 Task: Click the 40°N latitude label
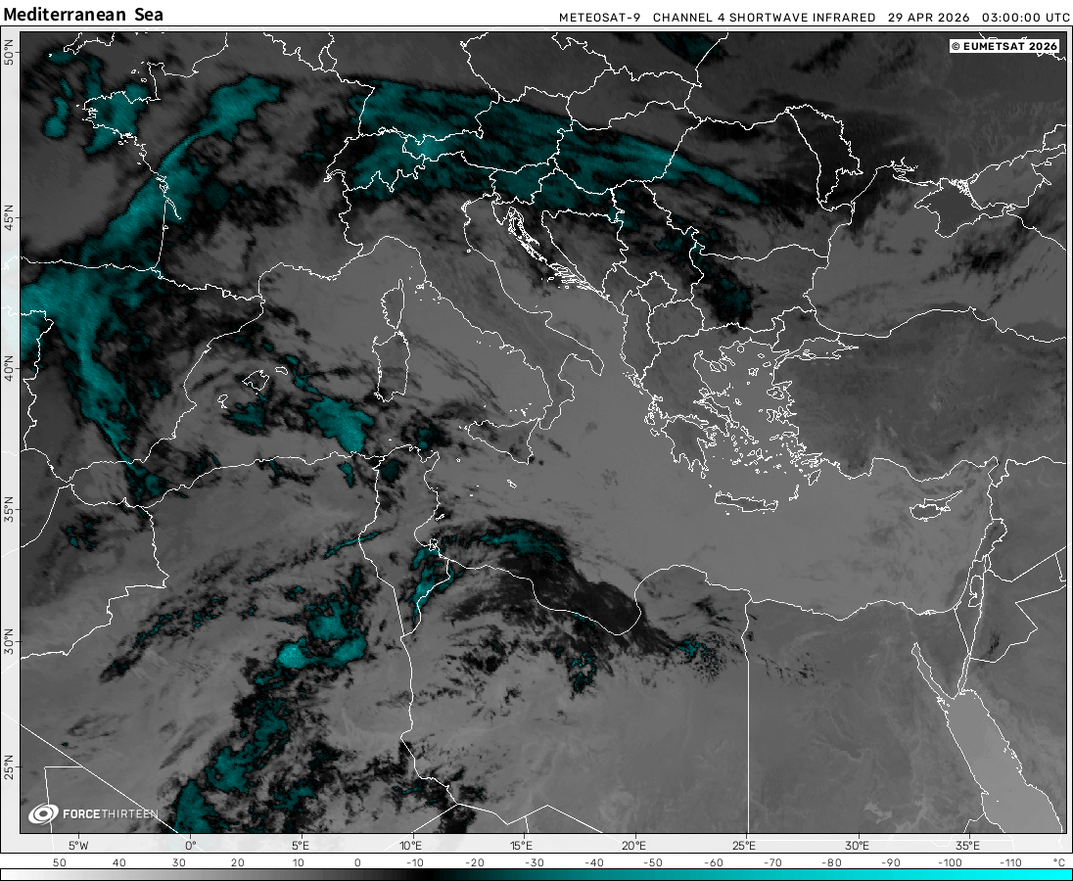(10, 371)
